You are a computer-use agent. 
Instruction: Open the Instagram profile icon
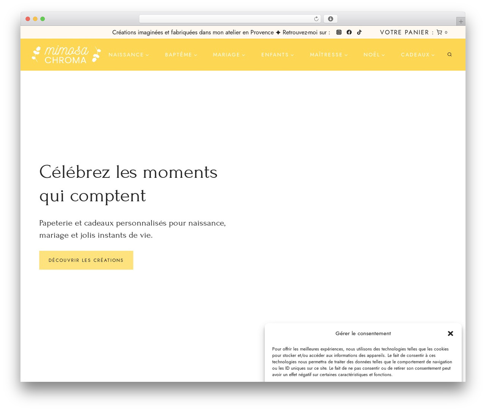point(339,32)
